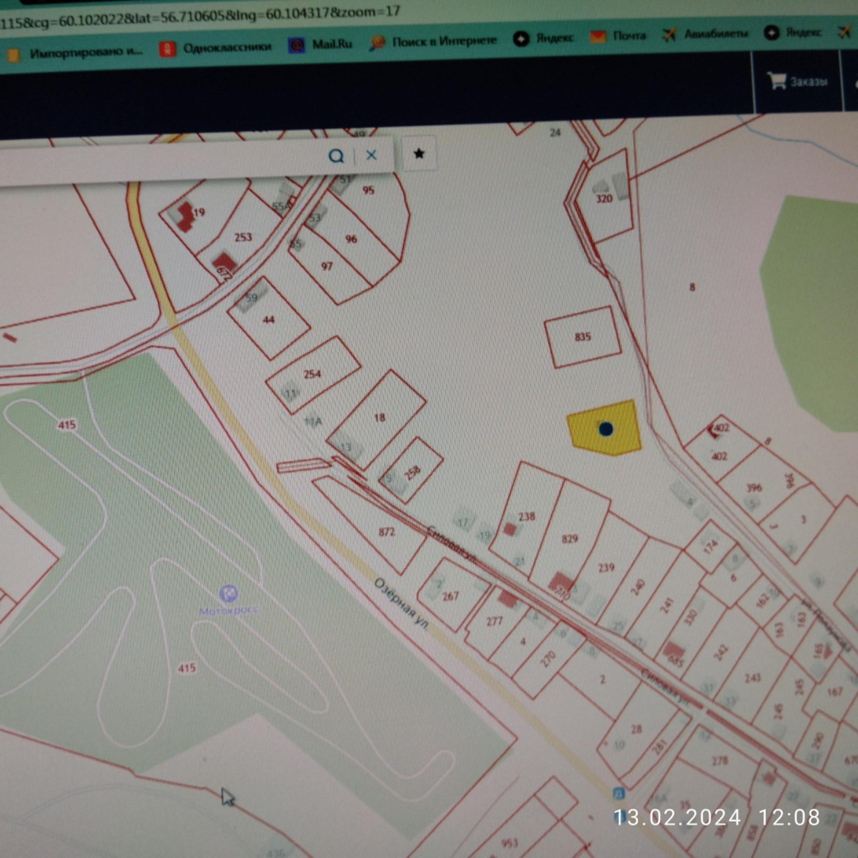This screenshot has height=858, width=858.
Task: Click the Авиабилеты airplane icon
Action: coord(669,35)
